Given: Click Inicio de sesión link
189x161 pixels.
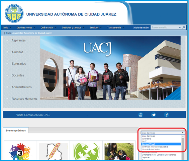Looking at the screenshot, I should point(141,28).
